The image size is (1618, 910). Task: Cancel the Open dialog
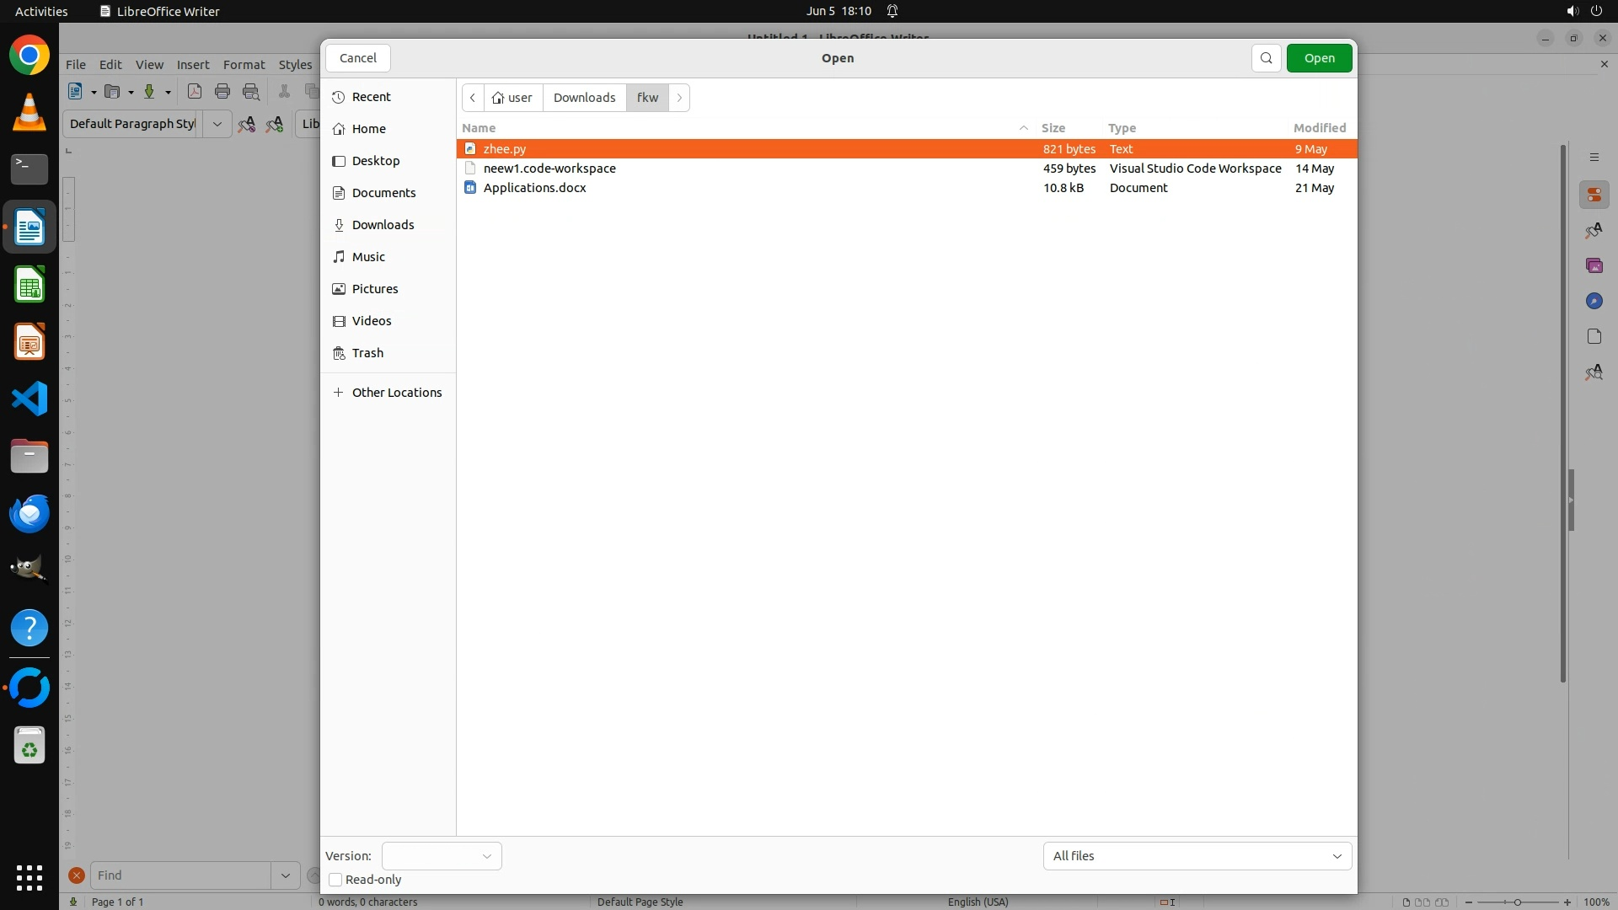coord(358,58)
